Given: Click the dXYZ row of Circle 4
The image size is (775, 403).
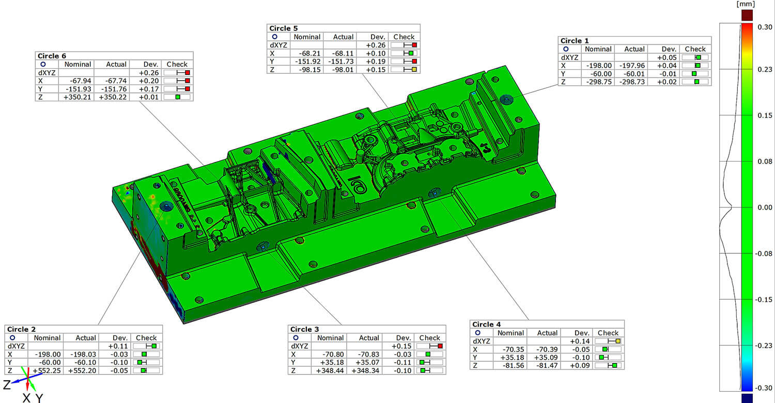Looking at the screenshot, I should (x=546, y=341).
